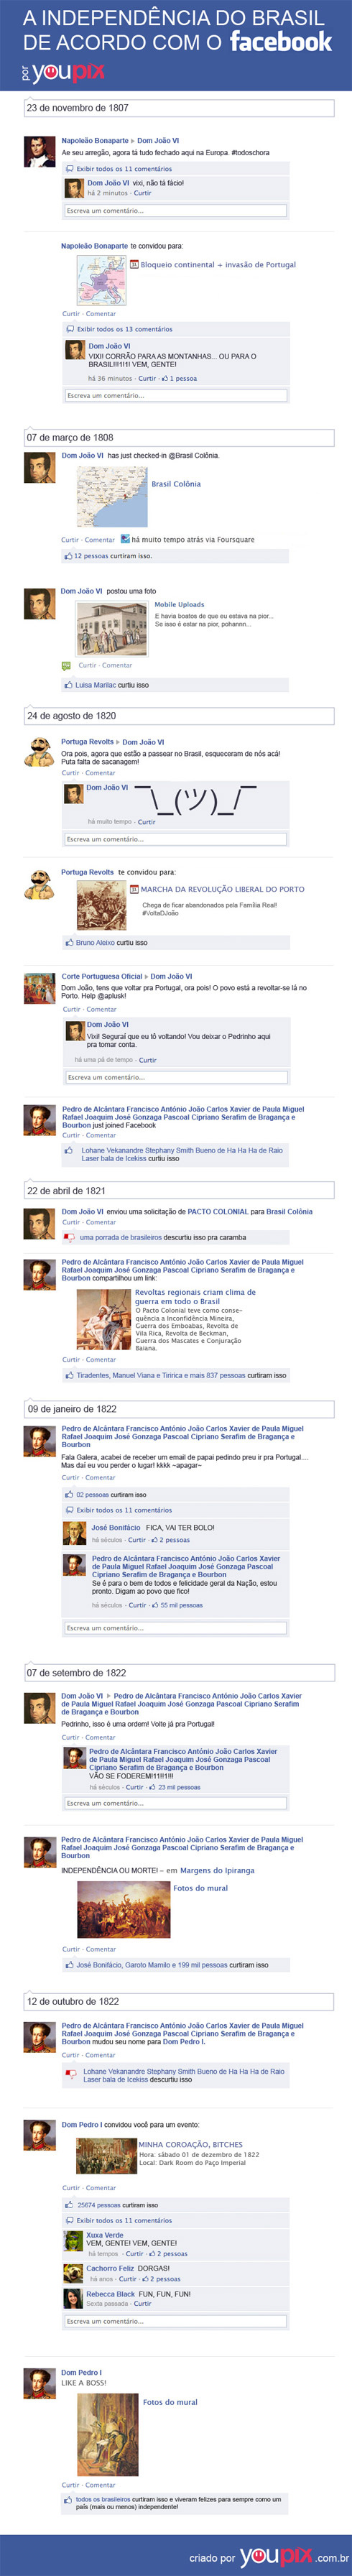Expand 'Exibir todos os 13 comentários'
The height and width of the screenshot is (2576, 352).
(124, 329)
